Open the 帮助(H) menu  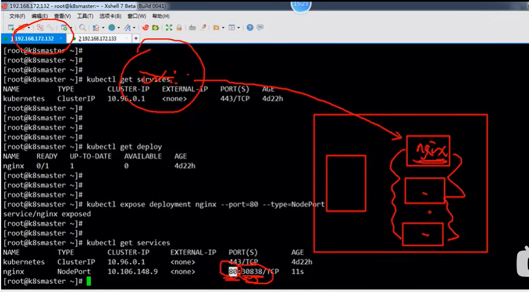point(161,16)
